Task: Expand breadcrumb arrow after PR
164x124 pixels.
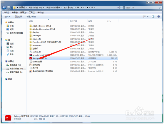Action: (x=81, y=8)
